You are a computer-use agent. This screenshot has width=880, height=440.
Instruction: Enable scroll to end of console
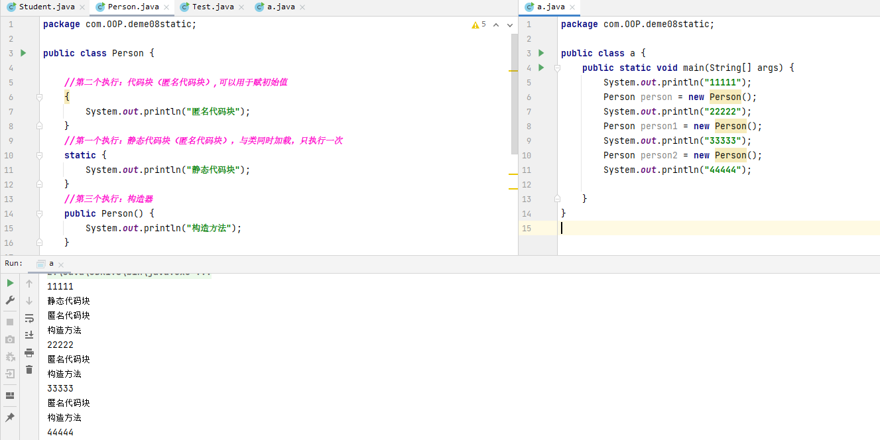point(29,335)
